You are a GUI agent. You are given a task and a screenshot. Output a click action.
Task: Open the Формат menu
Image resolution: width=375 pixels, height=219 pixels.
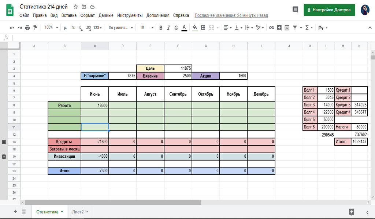tap(88, 15)
